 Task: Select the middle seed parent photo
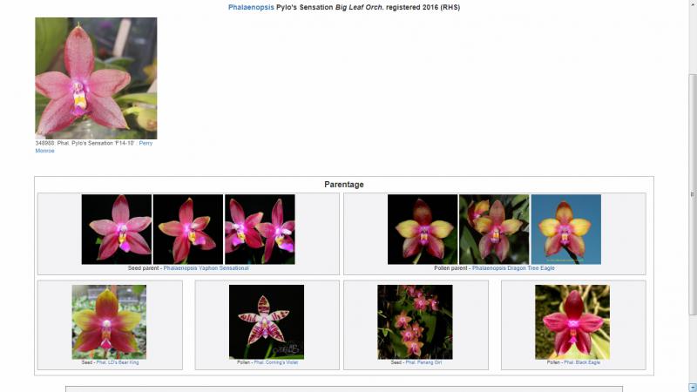(x=187, y=229)
